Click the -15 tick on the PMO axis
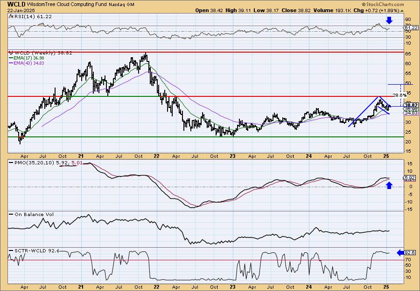The width and height of the screenshot is (420, 291). coord(409,210)
